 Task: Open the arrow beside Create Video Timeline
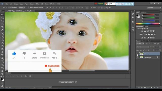(x=76, y=82)
